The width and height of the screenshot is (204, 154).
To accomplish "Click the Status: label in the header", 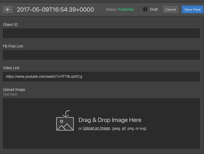I will (x=111, y=9).
